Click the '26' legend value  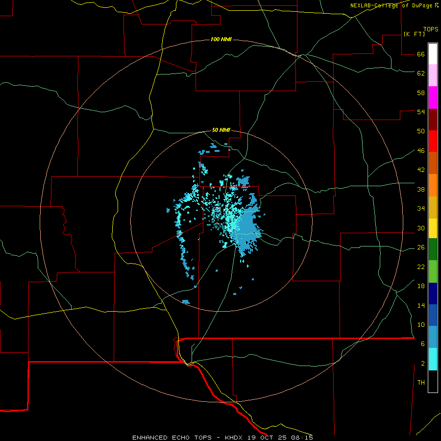pos(421,247)
